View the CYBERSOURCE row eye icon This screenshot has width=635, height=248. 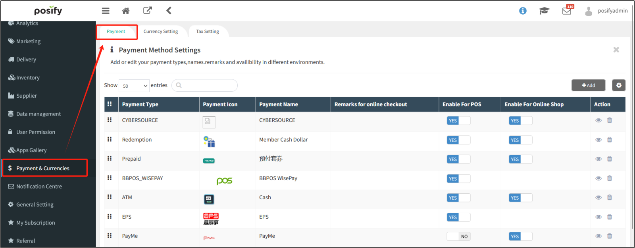pyautogui.click(x=598, y=120)
